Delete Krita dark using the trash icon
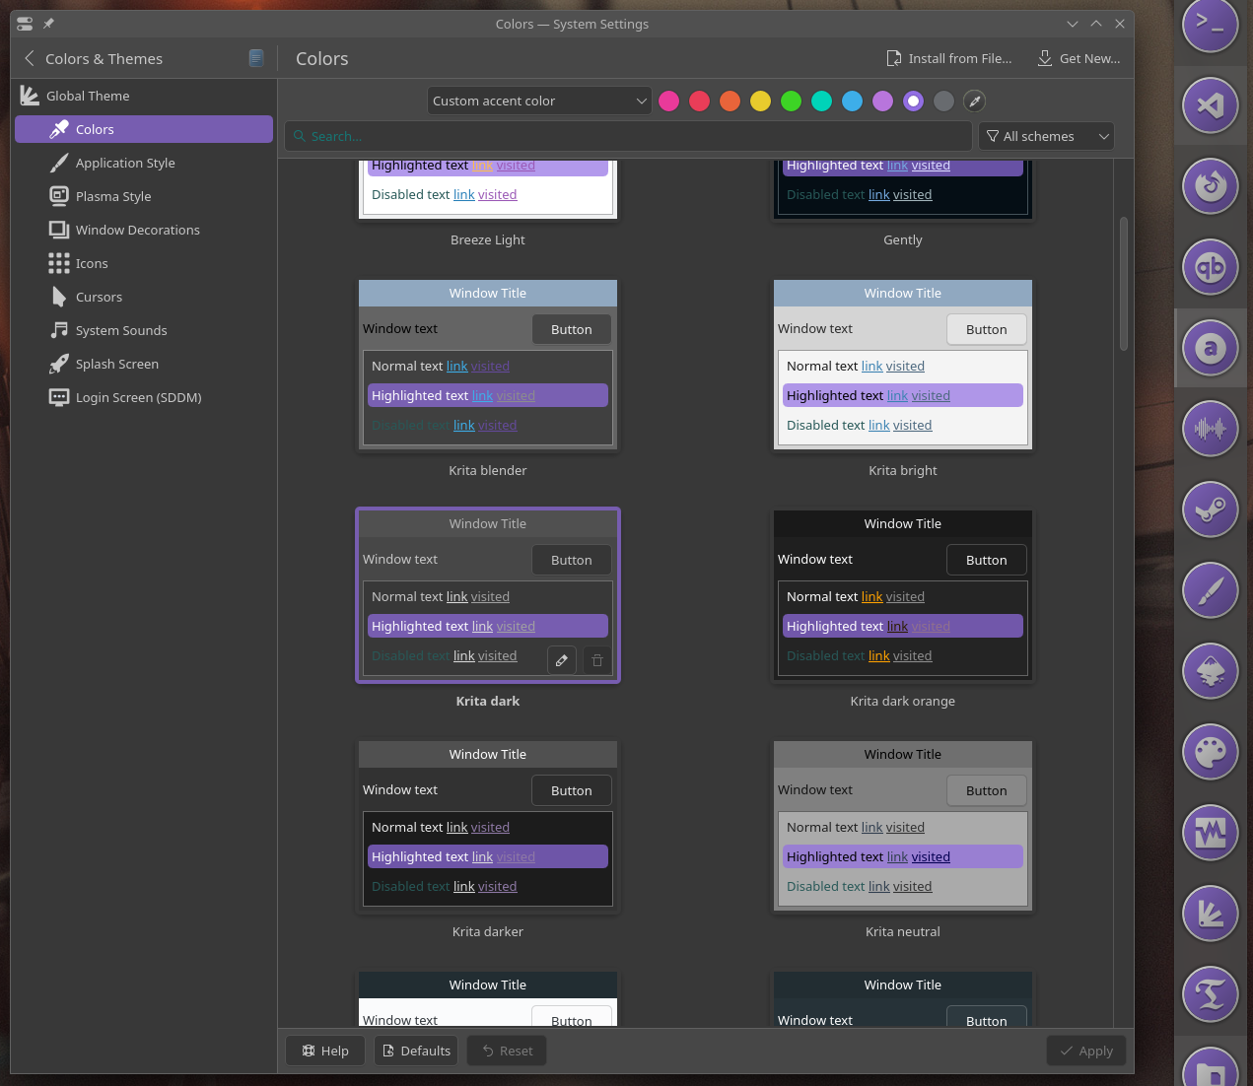The height and width of the screenshot is (1086, 1253). [596, 659]
